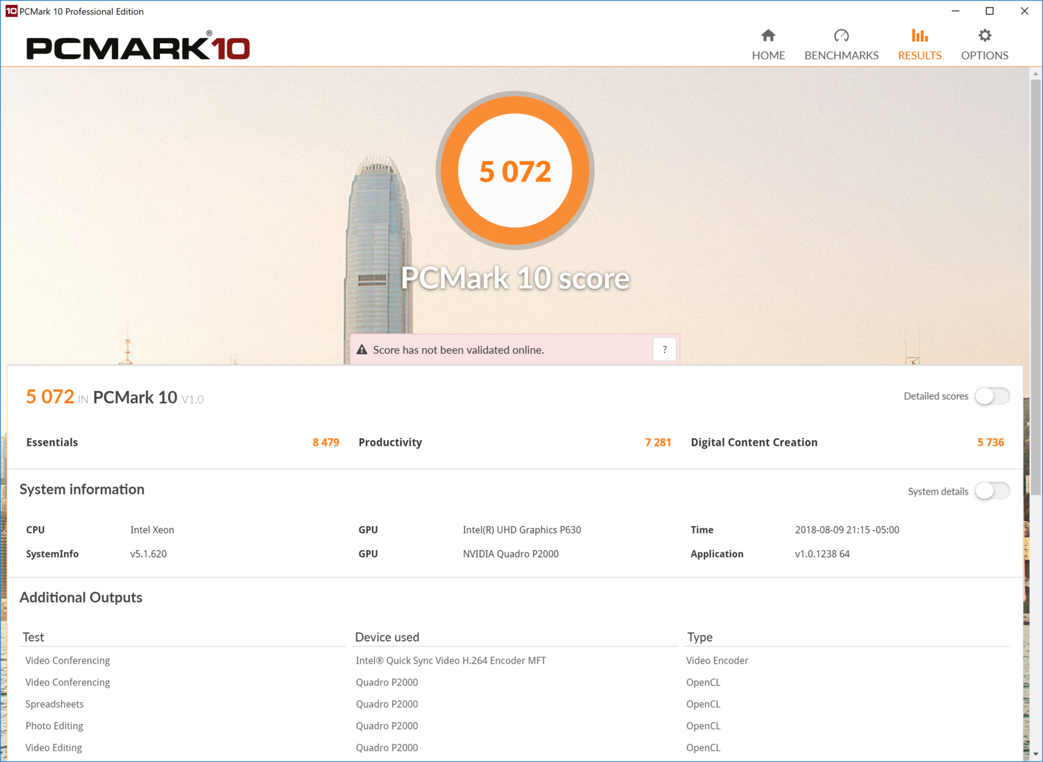This screenshot has width=1043, height=762.
Task: Click the orange 5 072 score beside PCMark 10 V1.0
Action: tap(50, 397)
